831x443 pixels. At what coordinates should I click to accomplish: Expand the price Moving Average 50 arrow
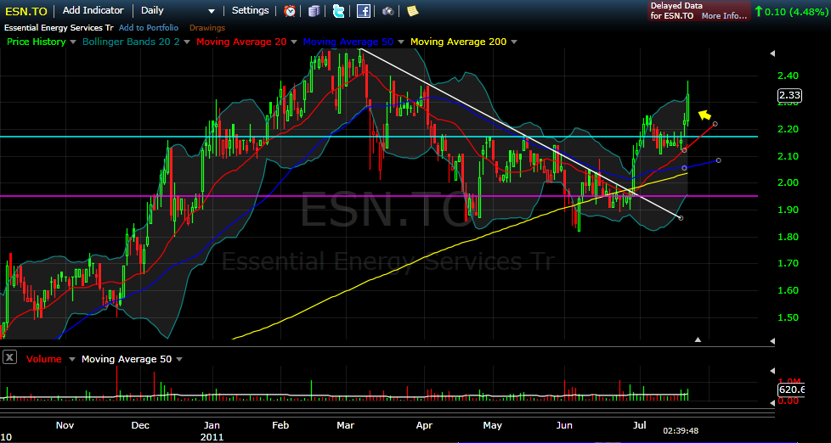[401, 42]
